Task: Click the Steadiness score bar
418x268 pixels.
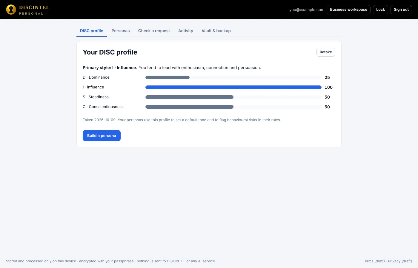Action: tap(233, 97)
